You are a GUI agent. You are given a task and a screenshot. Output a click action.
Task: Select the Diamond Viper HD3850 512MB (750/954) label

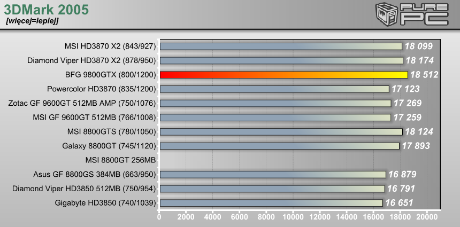[84, 189]
